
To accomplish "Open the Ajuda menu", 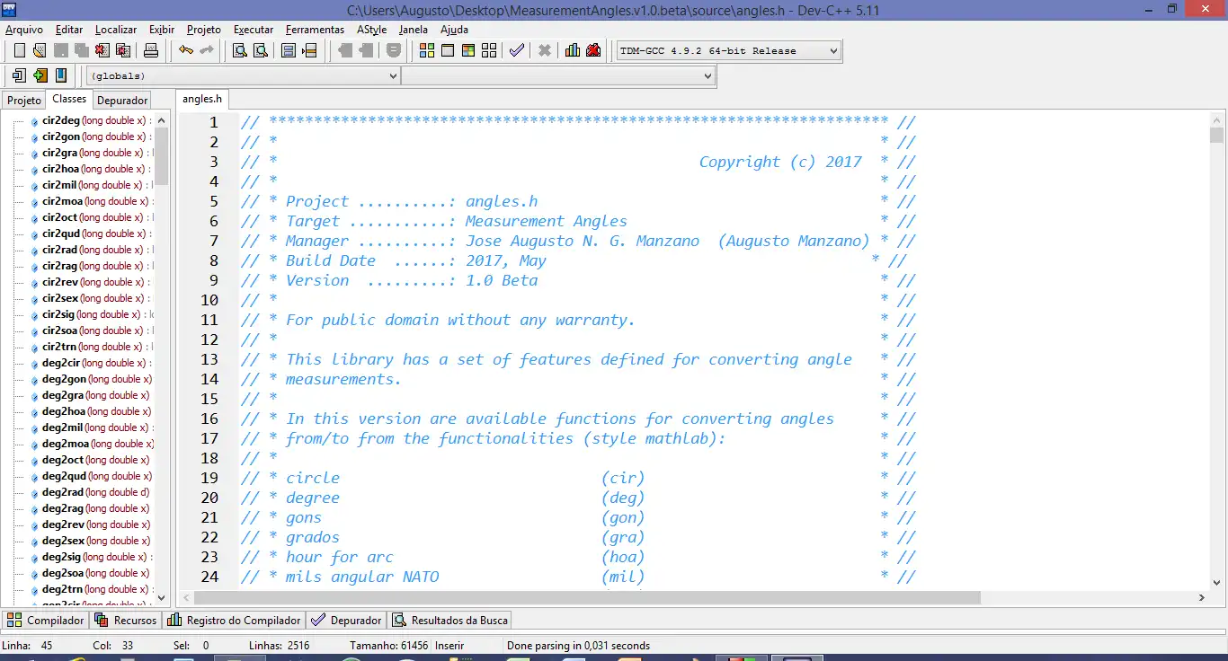I will [x=454, y=30].
